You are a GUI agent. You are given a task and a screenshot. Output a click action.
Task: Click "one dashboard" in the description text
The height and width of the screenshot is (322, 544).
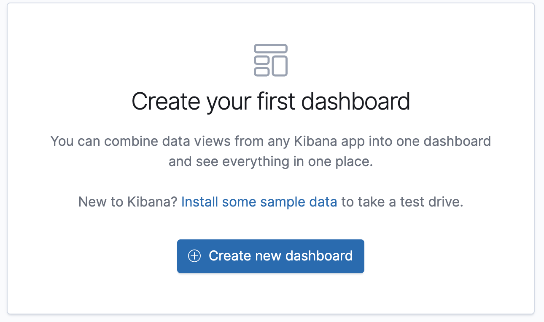(445, 141)
